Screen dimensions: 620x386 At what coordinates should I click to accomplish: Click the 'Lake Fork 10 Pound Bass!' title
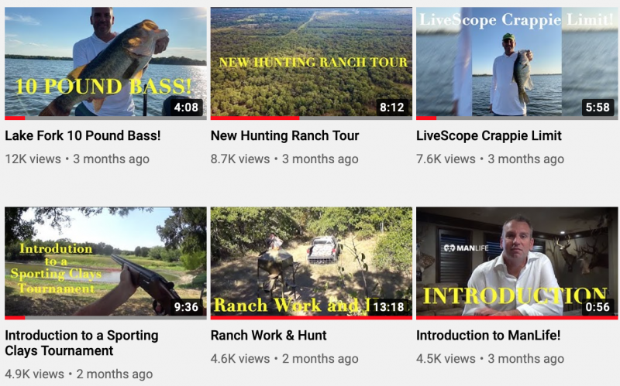[83, 136]
